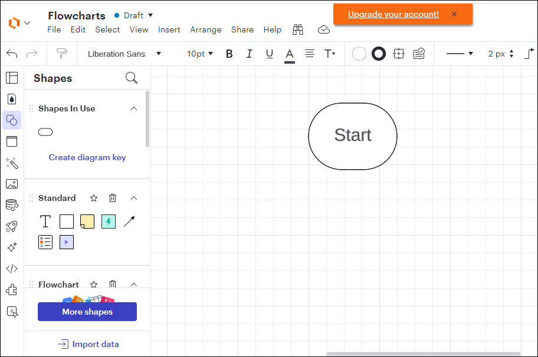538x357 pixels.
Task: Open the image insert sidebar icon
Action: (x=12, y=184)
